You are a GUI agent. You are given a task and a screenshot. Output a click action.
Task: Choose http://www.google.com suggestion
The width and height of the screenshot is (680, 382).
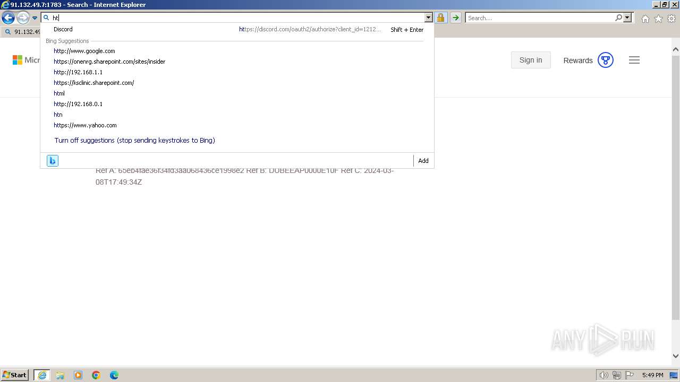click(x=84, y=51)
